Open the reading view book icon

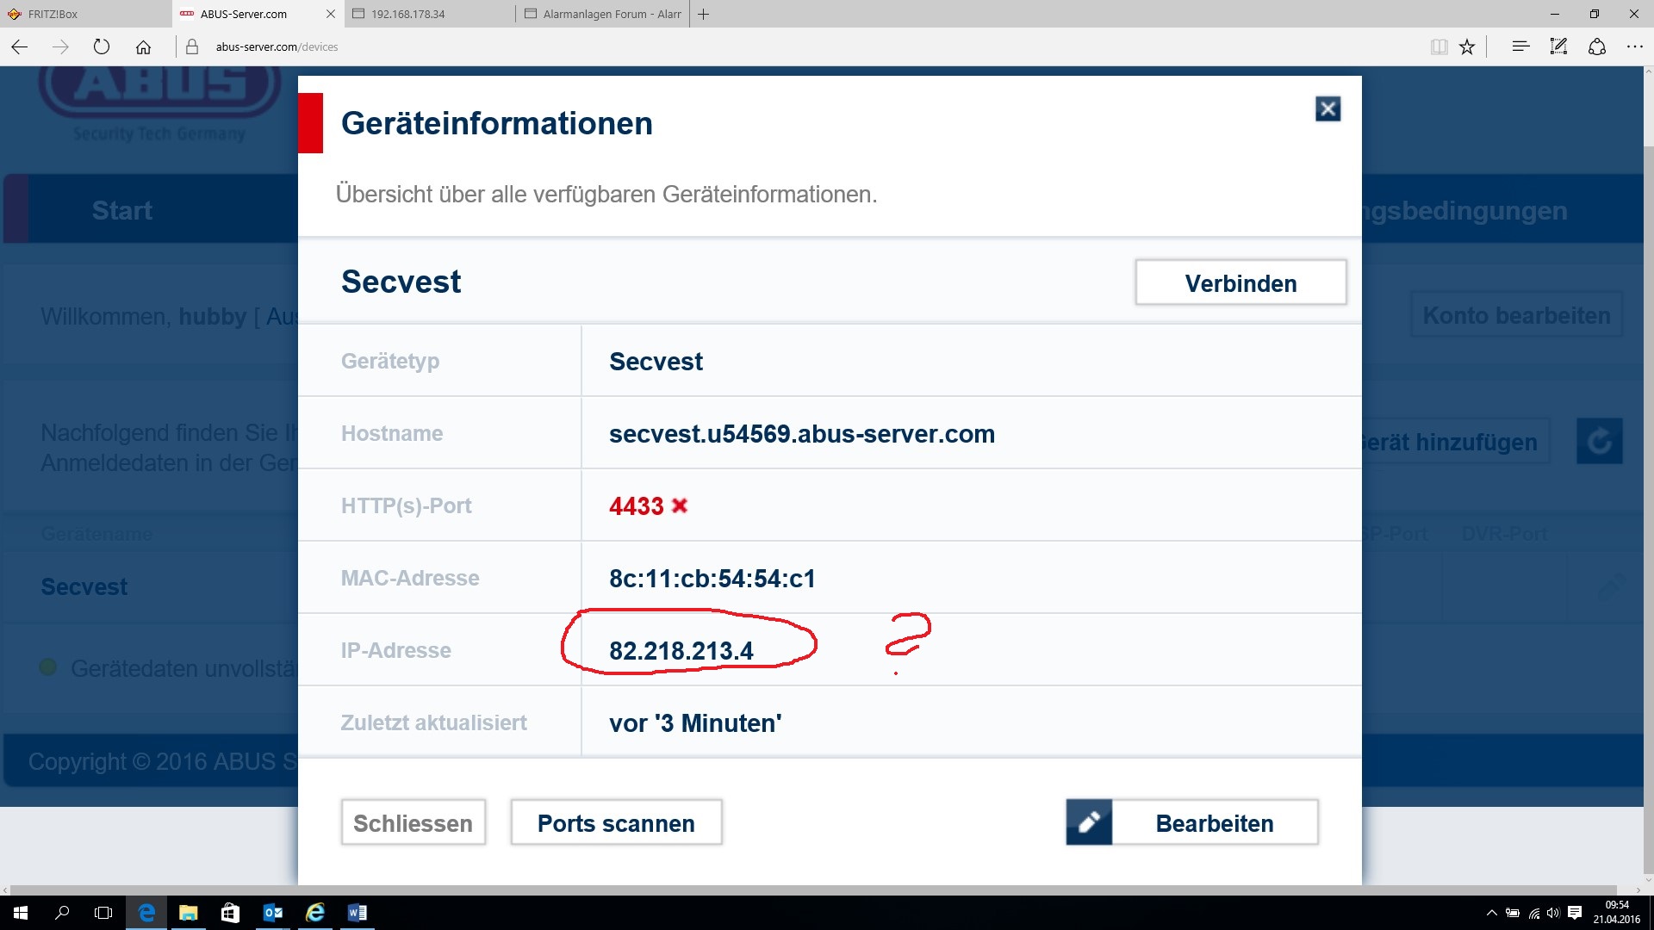click(1439, 46)
